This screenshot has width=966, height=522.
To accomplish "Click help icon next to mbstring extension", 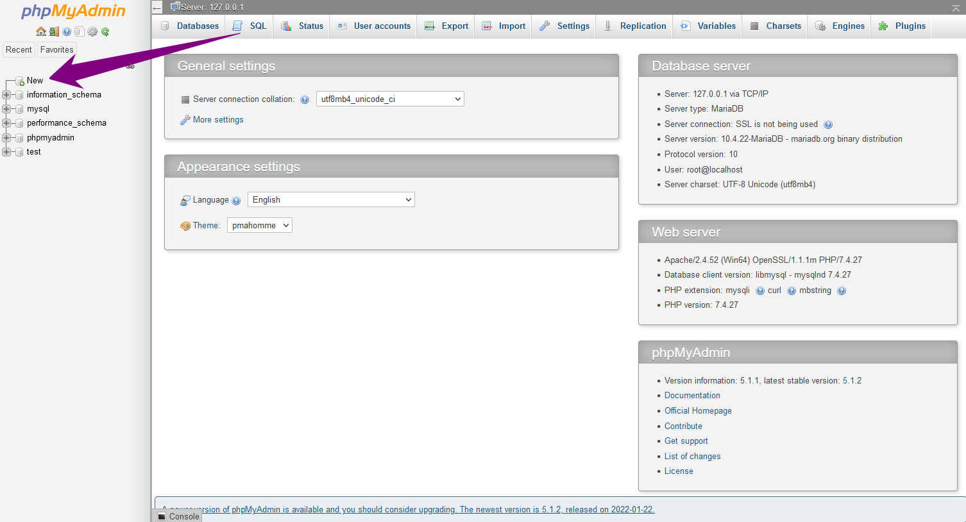I will 842,290.
